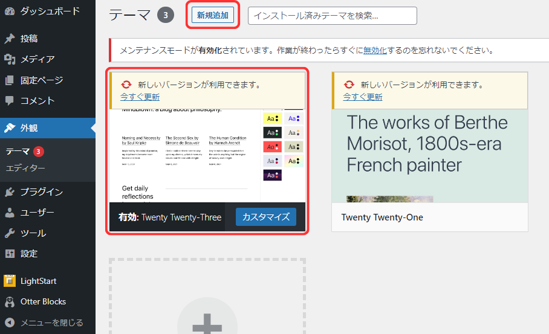This screenshot has width=549, height=334.
Task: Click the 有効: Twenty Twenty-Three label
Action: [x=170, y=217]
